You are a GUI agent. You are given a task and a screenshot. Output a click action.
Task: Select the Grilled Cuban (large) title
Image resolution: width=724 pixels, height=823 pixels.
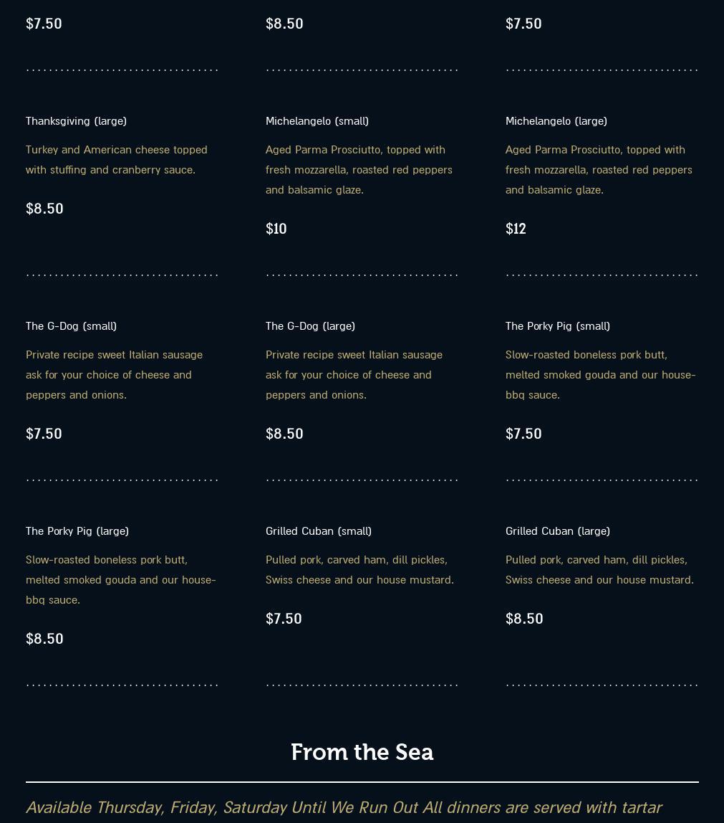point(558,531)
